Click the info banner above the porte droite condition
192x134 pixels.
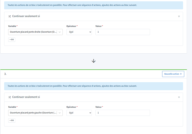point(93,5)
